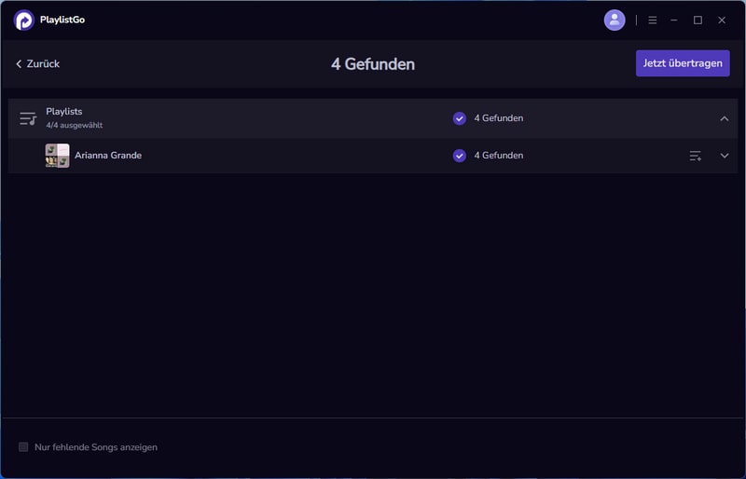Expand the Arianna Grande playlist songs
The height and width of the screenshot is (479, 746).
coord(725,156)
